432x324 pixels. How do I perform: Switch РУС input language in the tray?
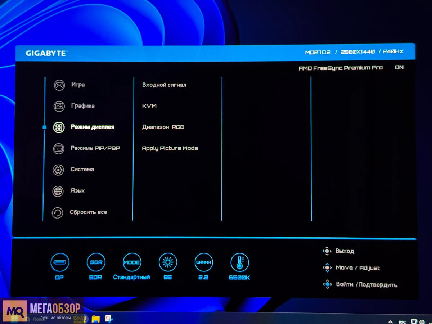[x=403, y=322]
